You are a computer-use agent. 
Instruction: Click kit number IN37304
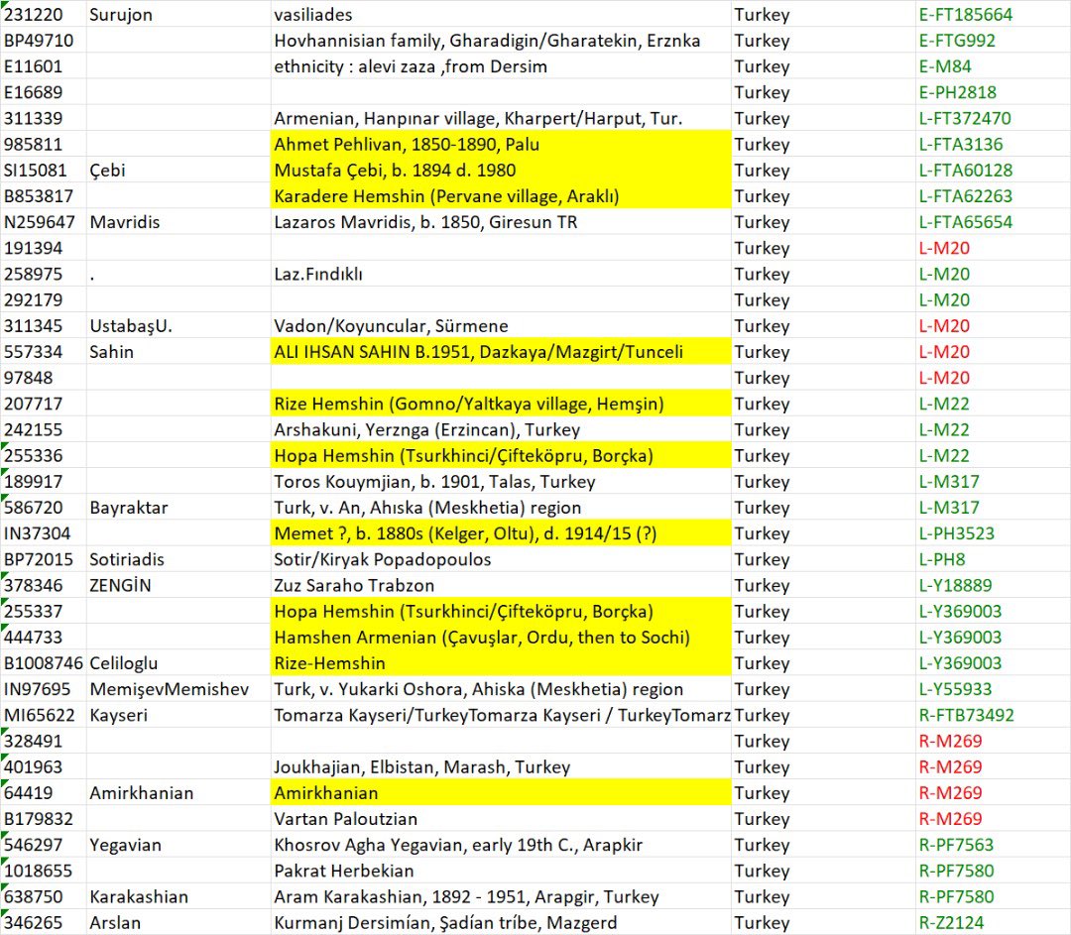(x=43, y=533)
